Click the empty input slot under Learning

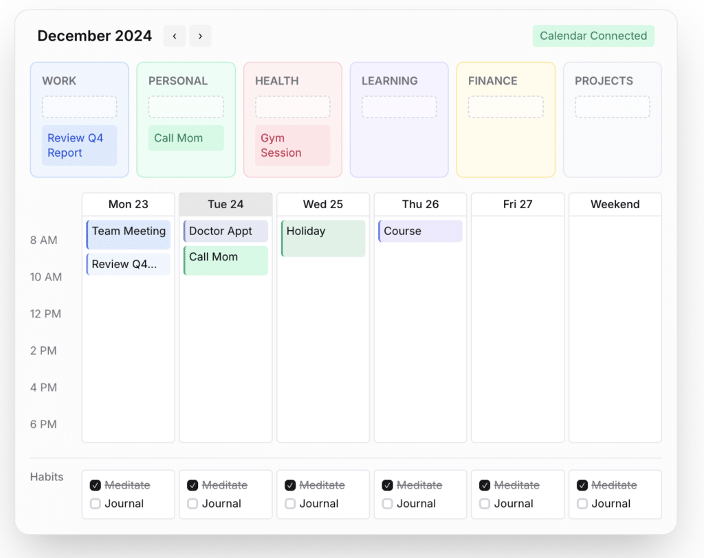pyautogui.click(x=399, y=107)
